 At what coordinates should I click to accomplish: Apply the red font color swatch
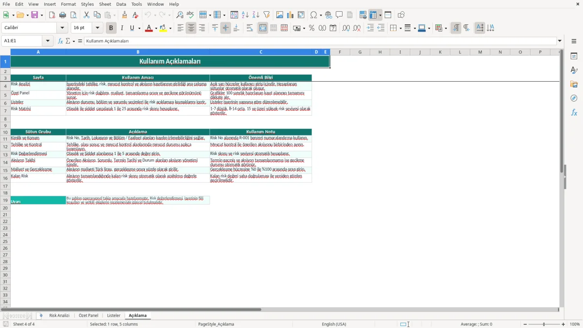(x=148, y=28)
